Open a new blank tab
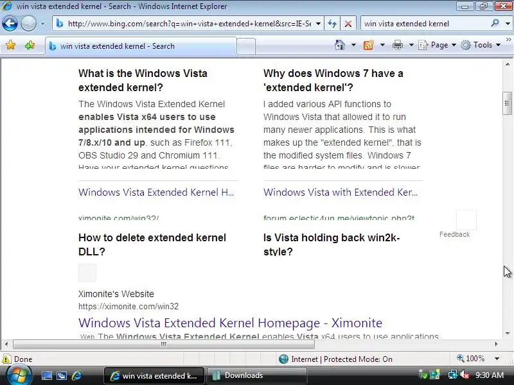 pos(246,46)
